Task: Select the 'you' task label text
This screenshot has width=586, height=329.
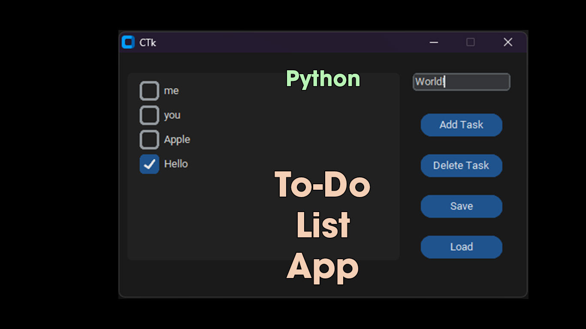Action: [x=172, y=115]
